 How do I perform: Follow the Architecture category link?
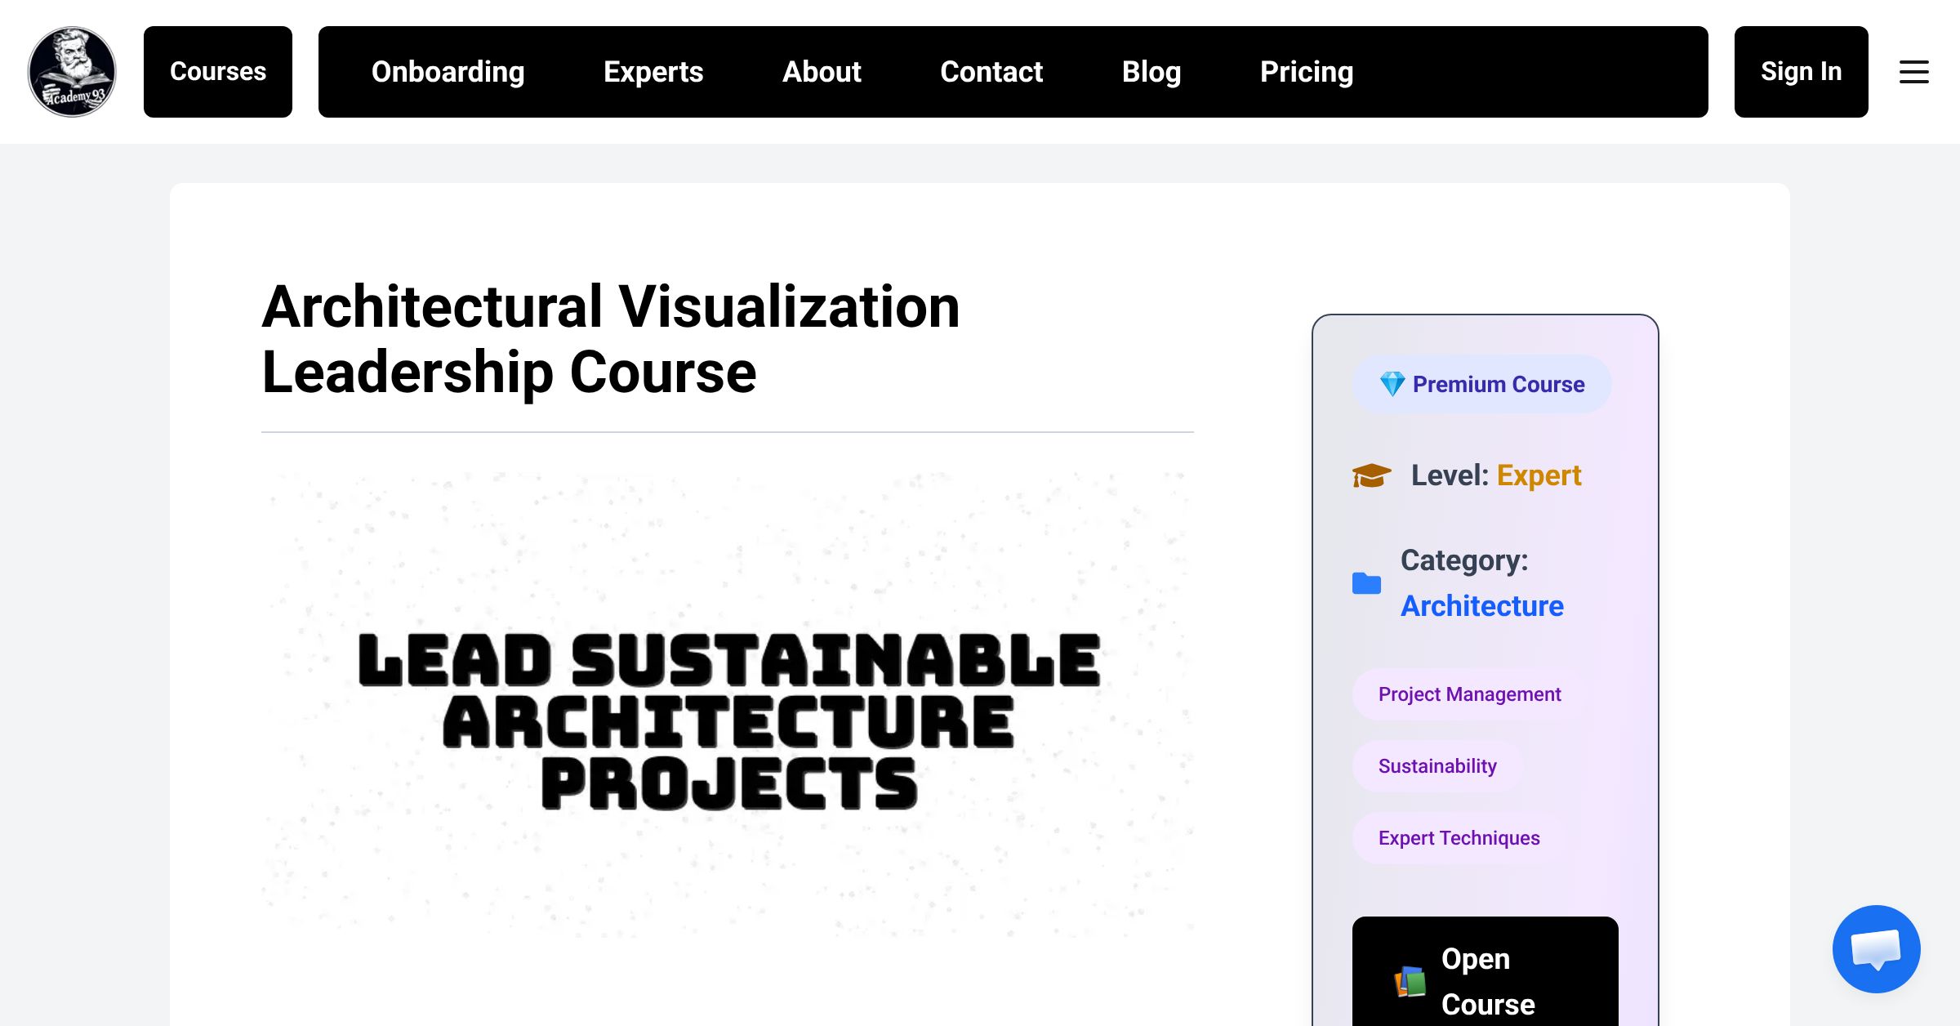click(x=1481, y=606)
